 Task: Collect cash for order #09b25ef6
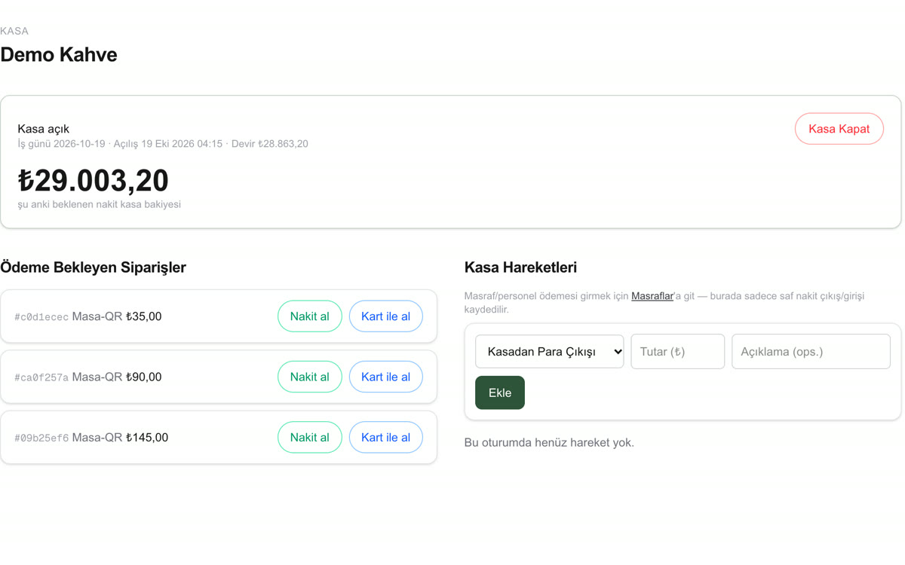(309, 437)
